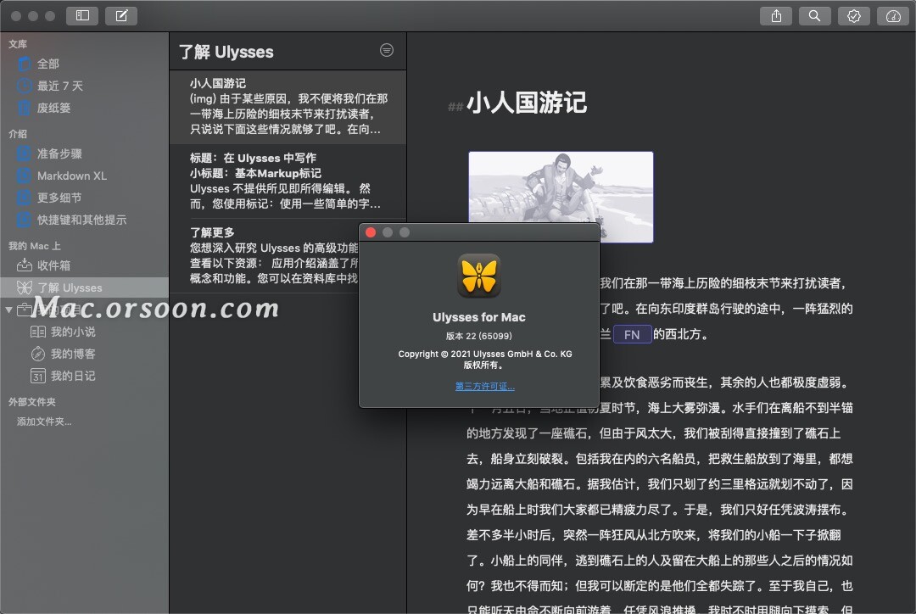Open the 快捷键和其他提示 group
916x614 pixels.
click(x=84, y=220)
